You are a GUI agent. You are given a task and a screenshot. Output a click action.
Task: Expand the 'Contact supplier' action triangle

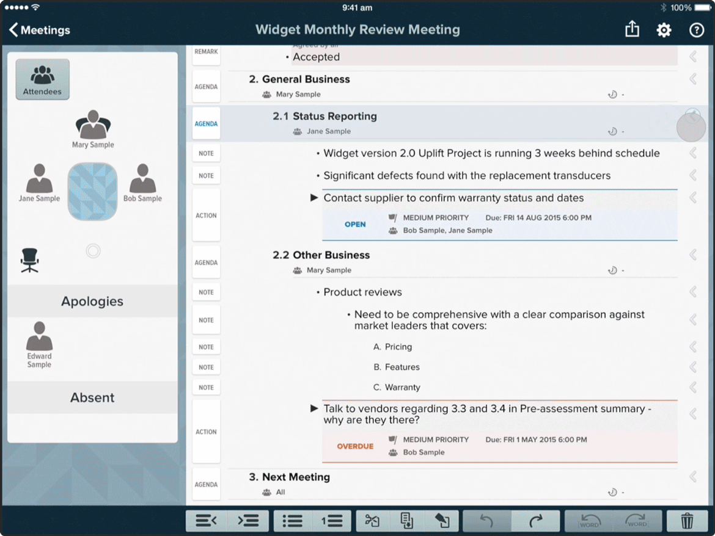click(314, 198)
